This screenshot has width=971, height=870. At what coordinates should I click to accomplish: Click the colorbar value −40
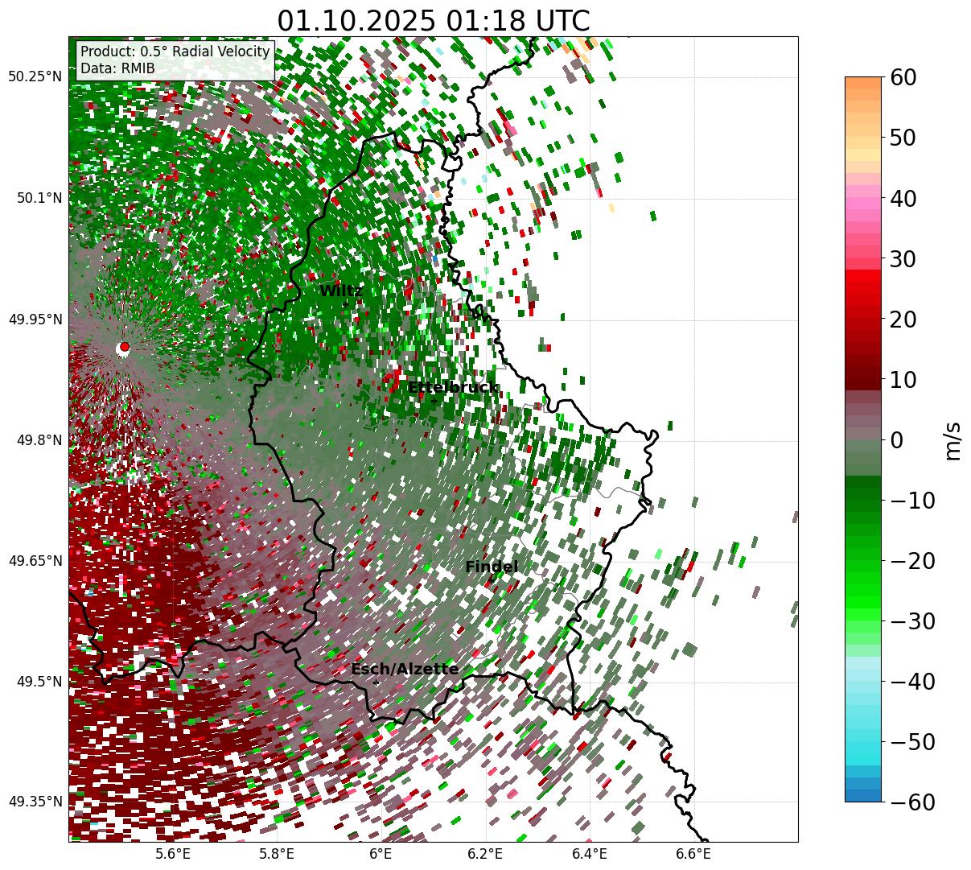tap(911, 682)
